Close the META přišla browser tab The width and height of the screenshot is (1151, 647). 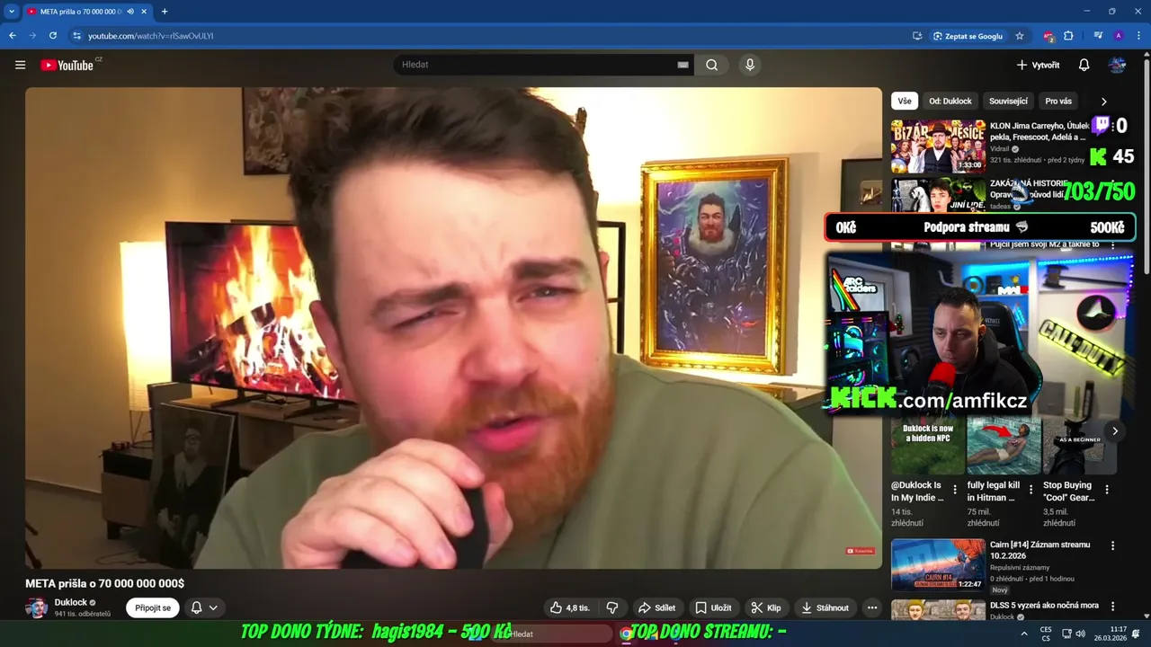(144, 12)
